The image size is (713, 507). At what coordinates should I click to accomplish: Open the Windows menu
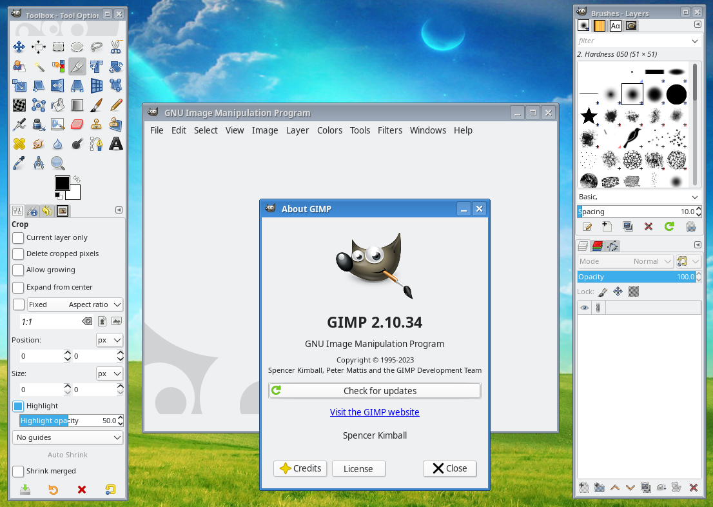[428, 130]
